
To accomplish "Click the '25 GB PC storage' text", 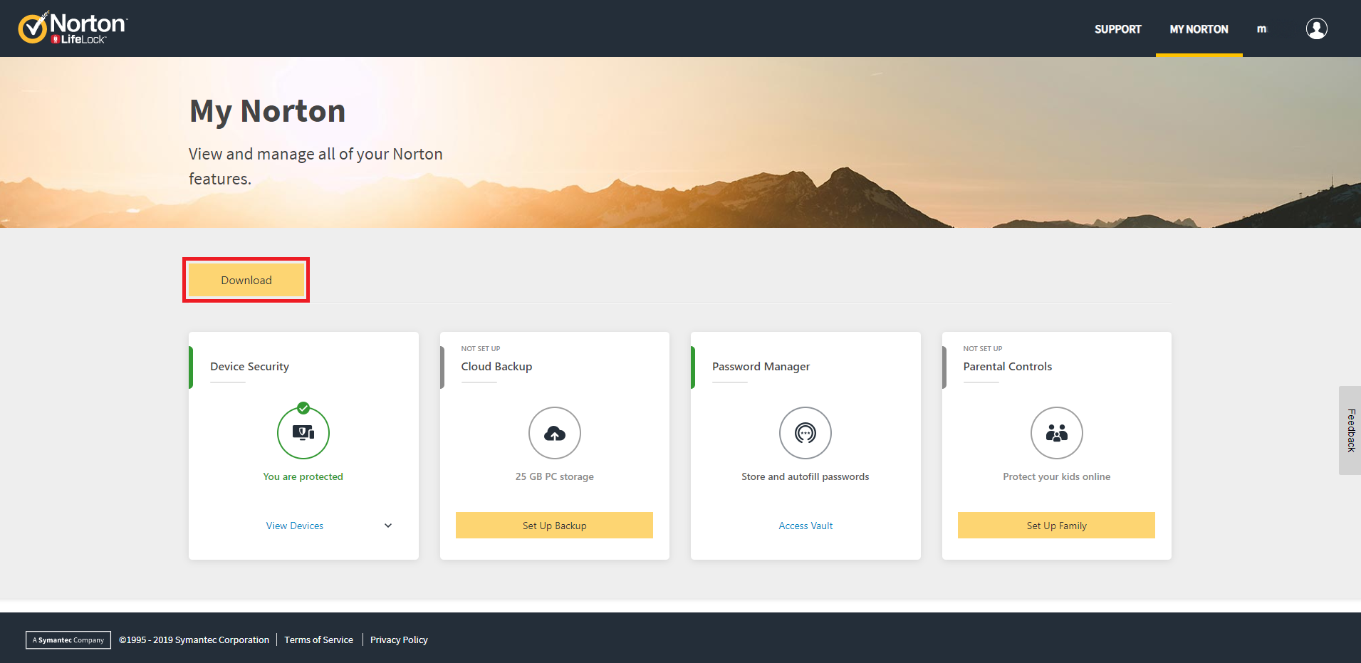I will [x=555, y=476].
